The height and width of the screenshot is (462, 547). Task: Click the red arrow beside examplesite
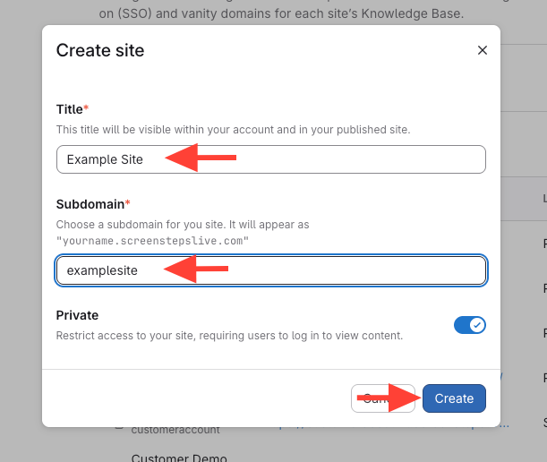(195, 269)
